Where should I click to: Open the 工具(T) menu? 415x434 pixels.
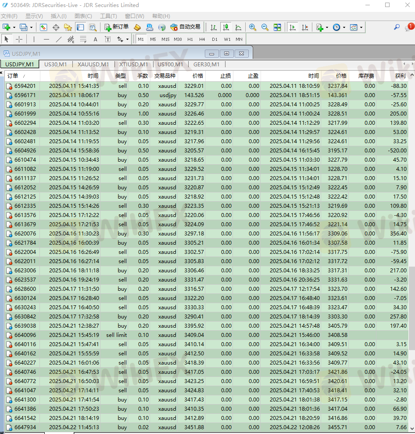108,16
